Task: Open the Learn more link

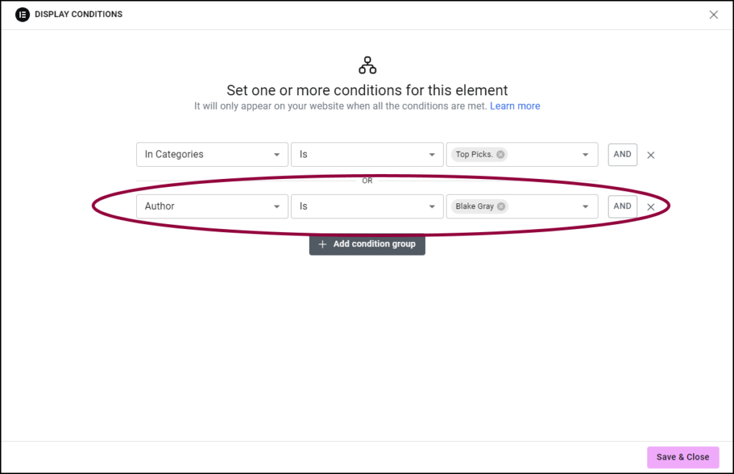Action: tap(515, 105)
